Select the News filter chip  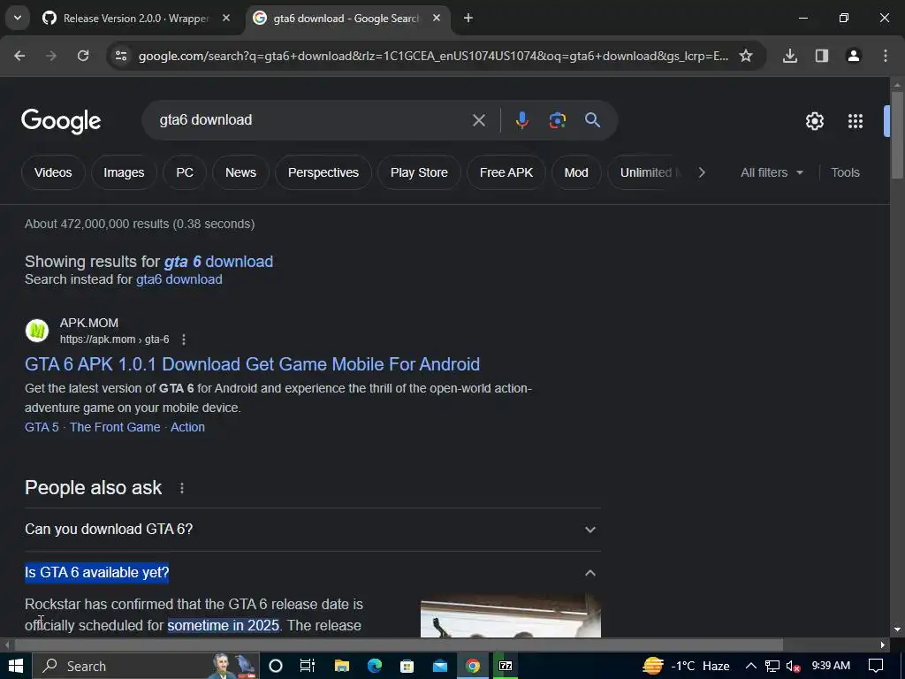(240, 172)
